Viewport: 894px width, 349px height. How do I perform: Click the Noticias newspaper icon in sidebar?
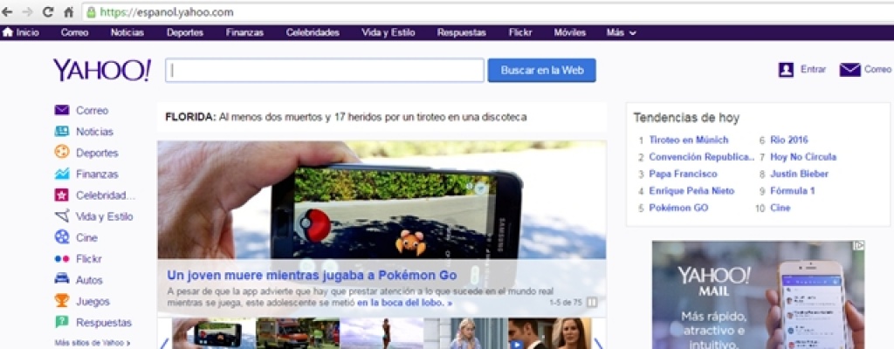tap(62, 131)
